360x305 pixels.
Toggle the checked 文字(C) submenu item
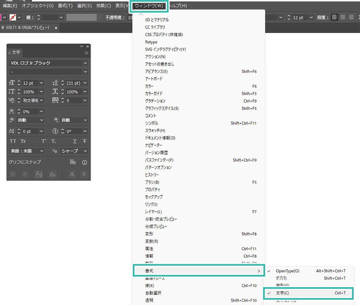point(308,293)
